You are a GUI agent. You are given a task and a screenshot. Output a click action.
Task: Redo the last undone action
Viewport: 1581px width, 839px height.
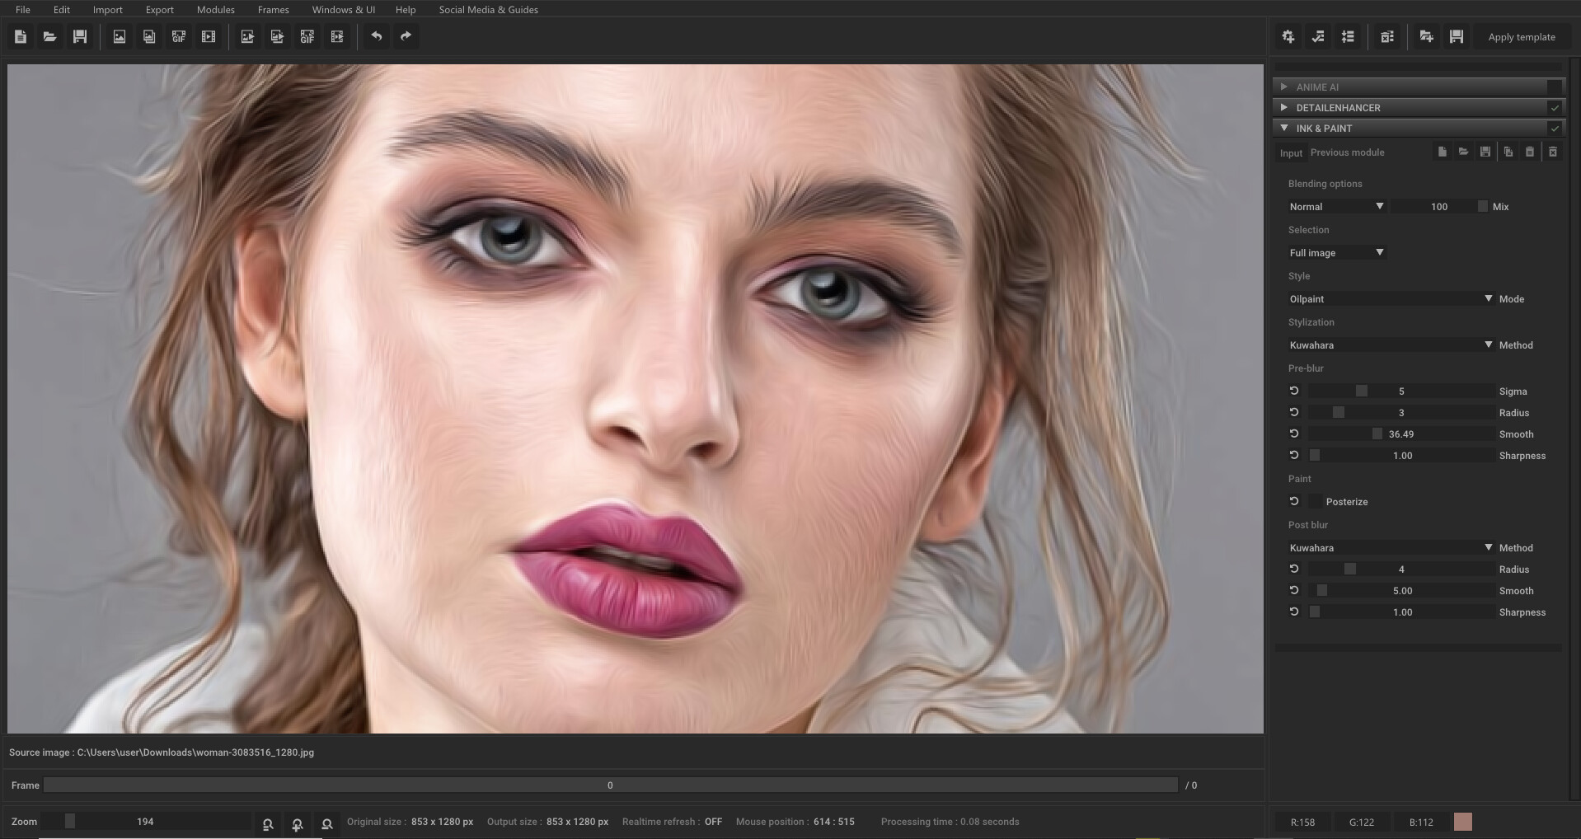point(405,36)
